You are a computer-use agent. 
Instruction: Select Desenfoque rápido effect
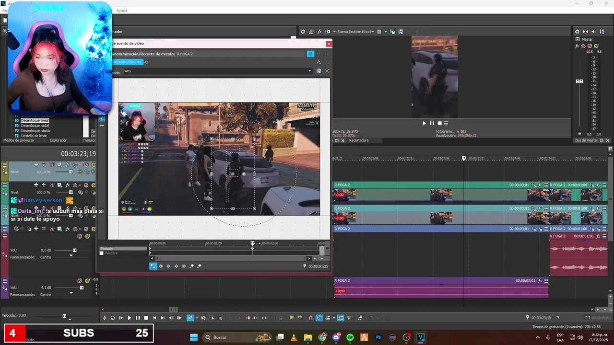(x=35, y=130)
